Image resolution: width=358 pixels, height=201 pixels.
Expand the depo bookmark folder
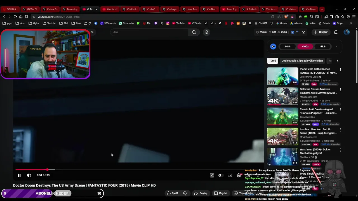20,23
